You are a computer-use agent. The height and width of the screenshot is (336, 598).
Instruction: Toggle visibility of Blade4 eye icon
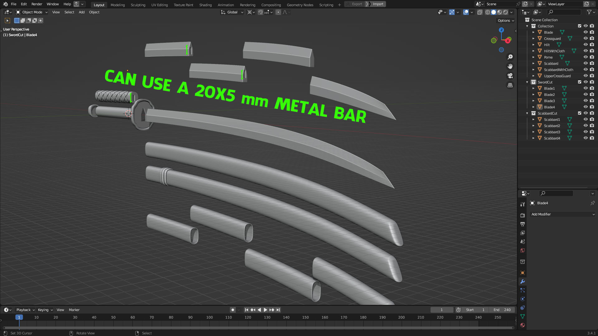[586, 107]
